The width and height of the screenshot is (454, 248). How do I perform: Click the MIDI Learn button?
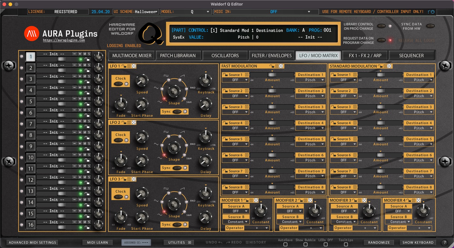click(x=97, y=243)
